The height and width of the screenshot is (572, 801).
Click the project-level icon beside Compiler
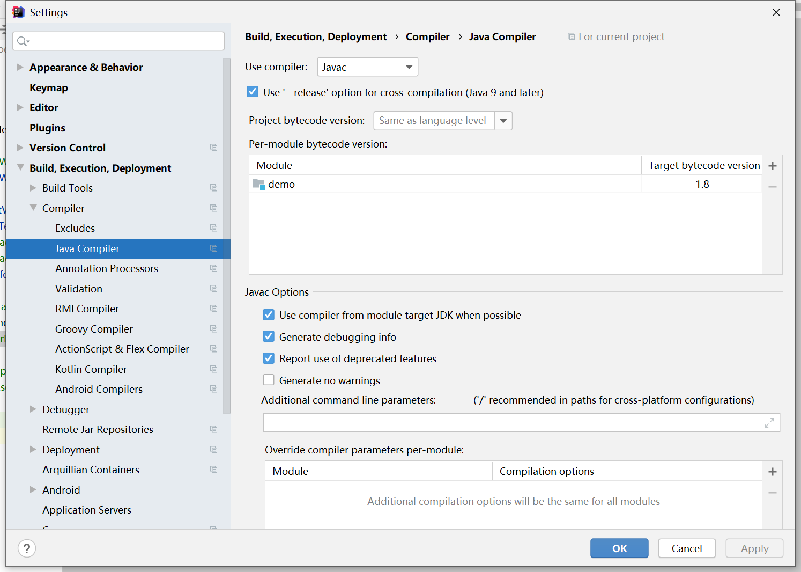[x=214, y=208]
